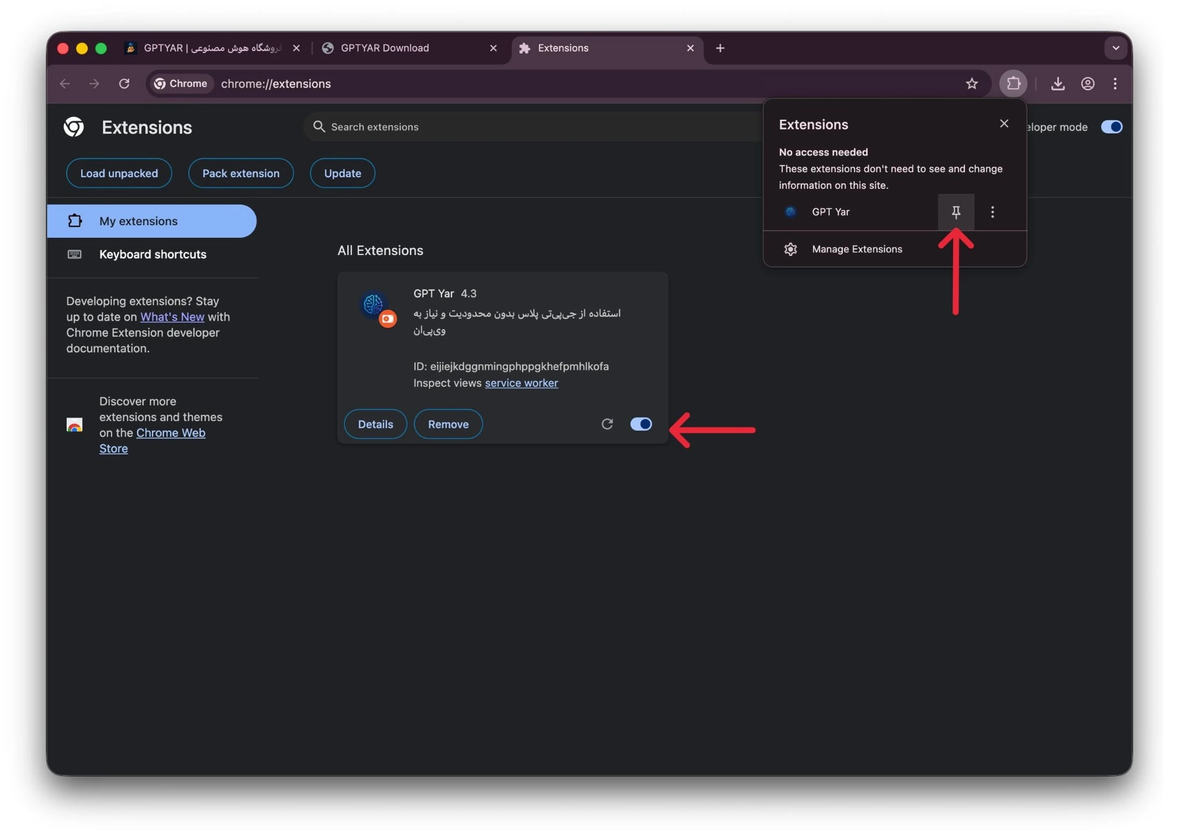Pin GPT Yar to the toolbar
The image size is (1179, 837).
point(956,212)
